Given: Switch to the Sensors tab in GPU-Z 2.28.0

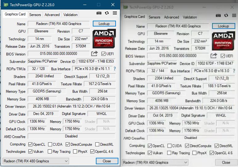Looking at the screenshot, I should (x=35, y=15).
